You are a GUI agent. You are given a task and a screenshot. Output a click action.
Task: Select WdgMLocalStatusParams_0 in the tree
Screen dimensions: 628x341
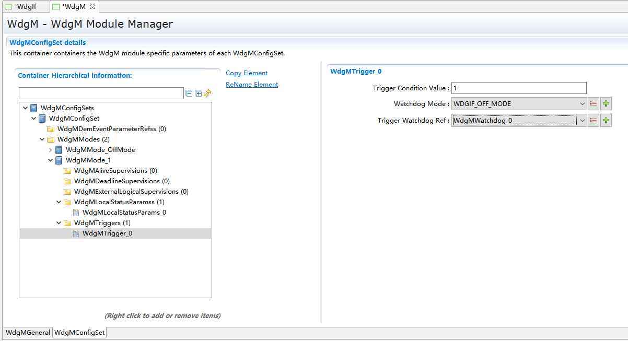(124, 213)
